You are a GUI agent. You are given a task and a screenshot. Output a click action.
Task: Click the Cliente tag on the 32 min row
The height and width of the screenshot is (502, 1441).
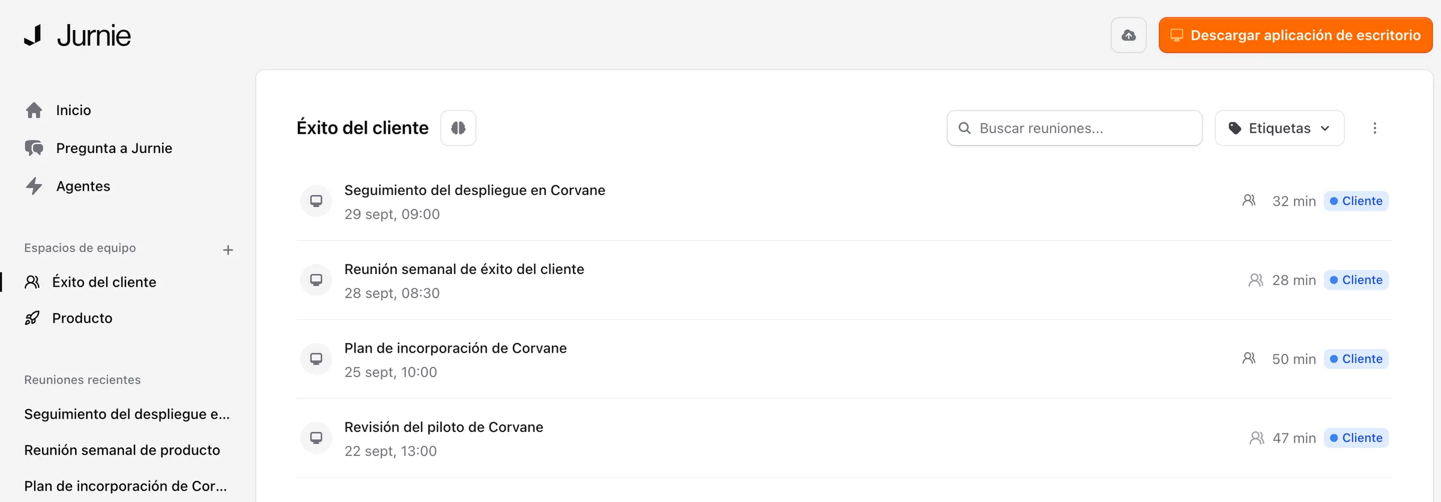point(1356,201)
